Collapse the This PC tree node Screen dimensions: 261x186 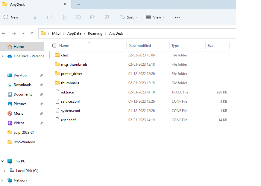[2, 161]
